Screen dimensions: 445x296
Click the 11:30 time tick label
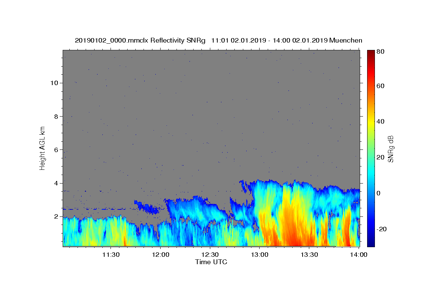coord(111,255)
